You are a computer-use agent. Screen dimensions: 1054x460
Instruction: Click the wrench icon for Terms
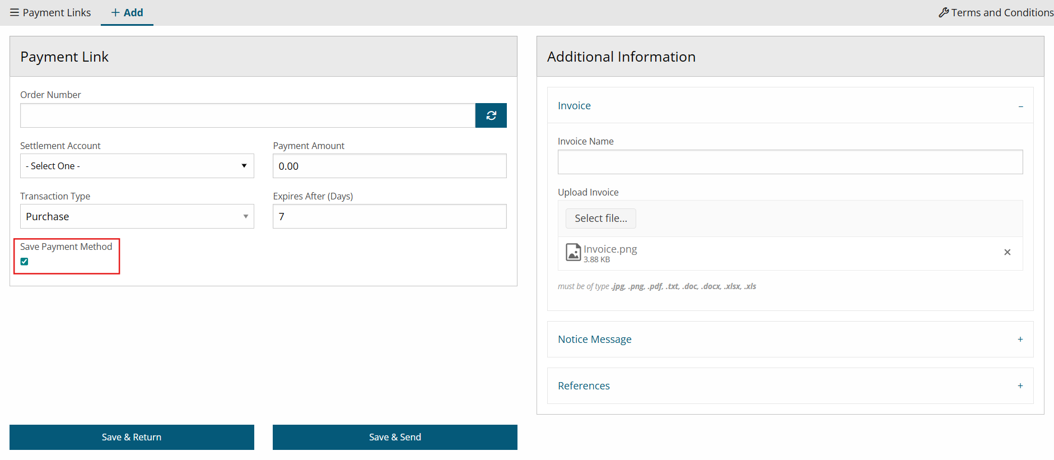point(943,12)
